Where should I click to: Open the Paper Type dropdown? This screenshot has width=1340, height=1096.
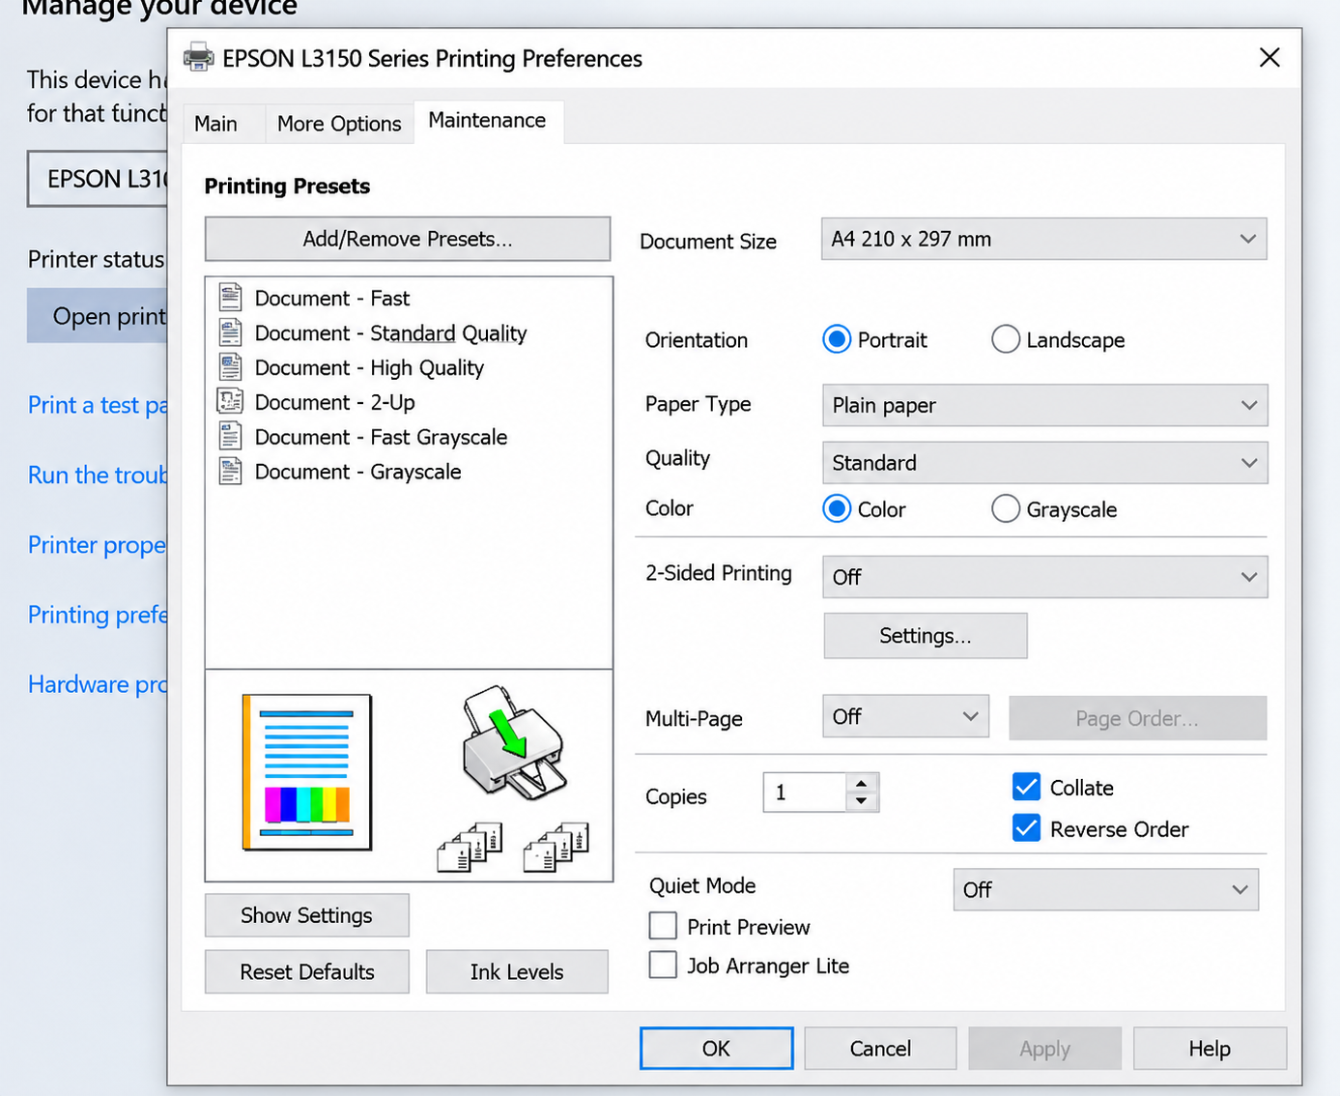coord(1044,405)
